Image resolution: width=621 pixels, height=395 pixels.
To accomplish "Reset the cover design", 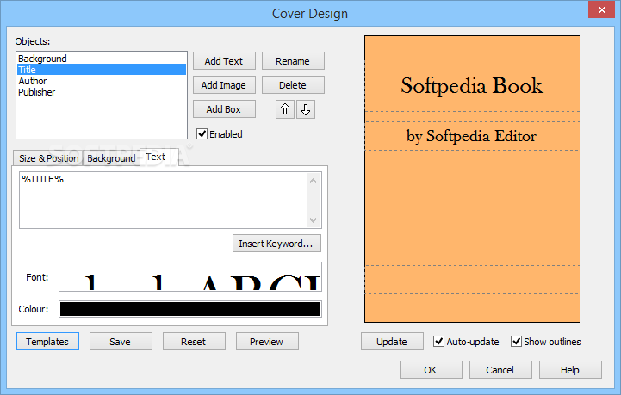I will [x=194, y=342].
